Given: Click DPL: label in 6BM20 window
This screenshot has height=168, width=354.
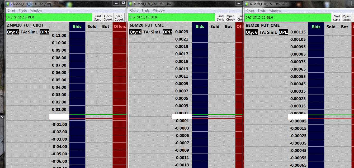Looking at the screenshot, I should click(167, 32).
